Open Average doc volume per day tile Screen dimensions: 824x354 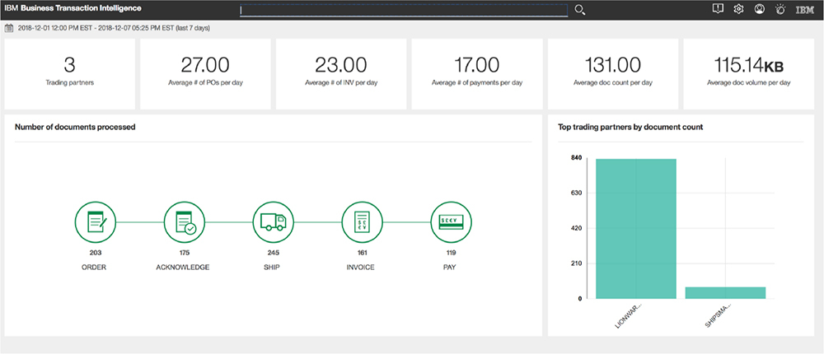pos(749,74)
